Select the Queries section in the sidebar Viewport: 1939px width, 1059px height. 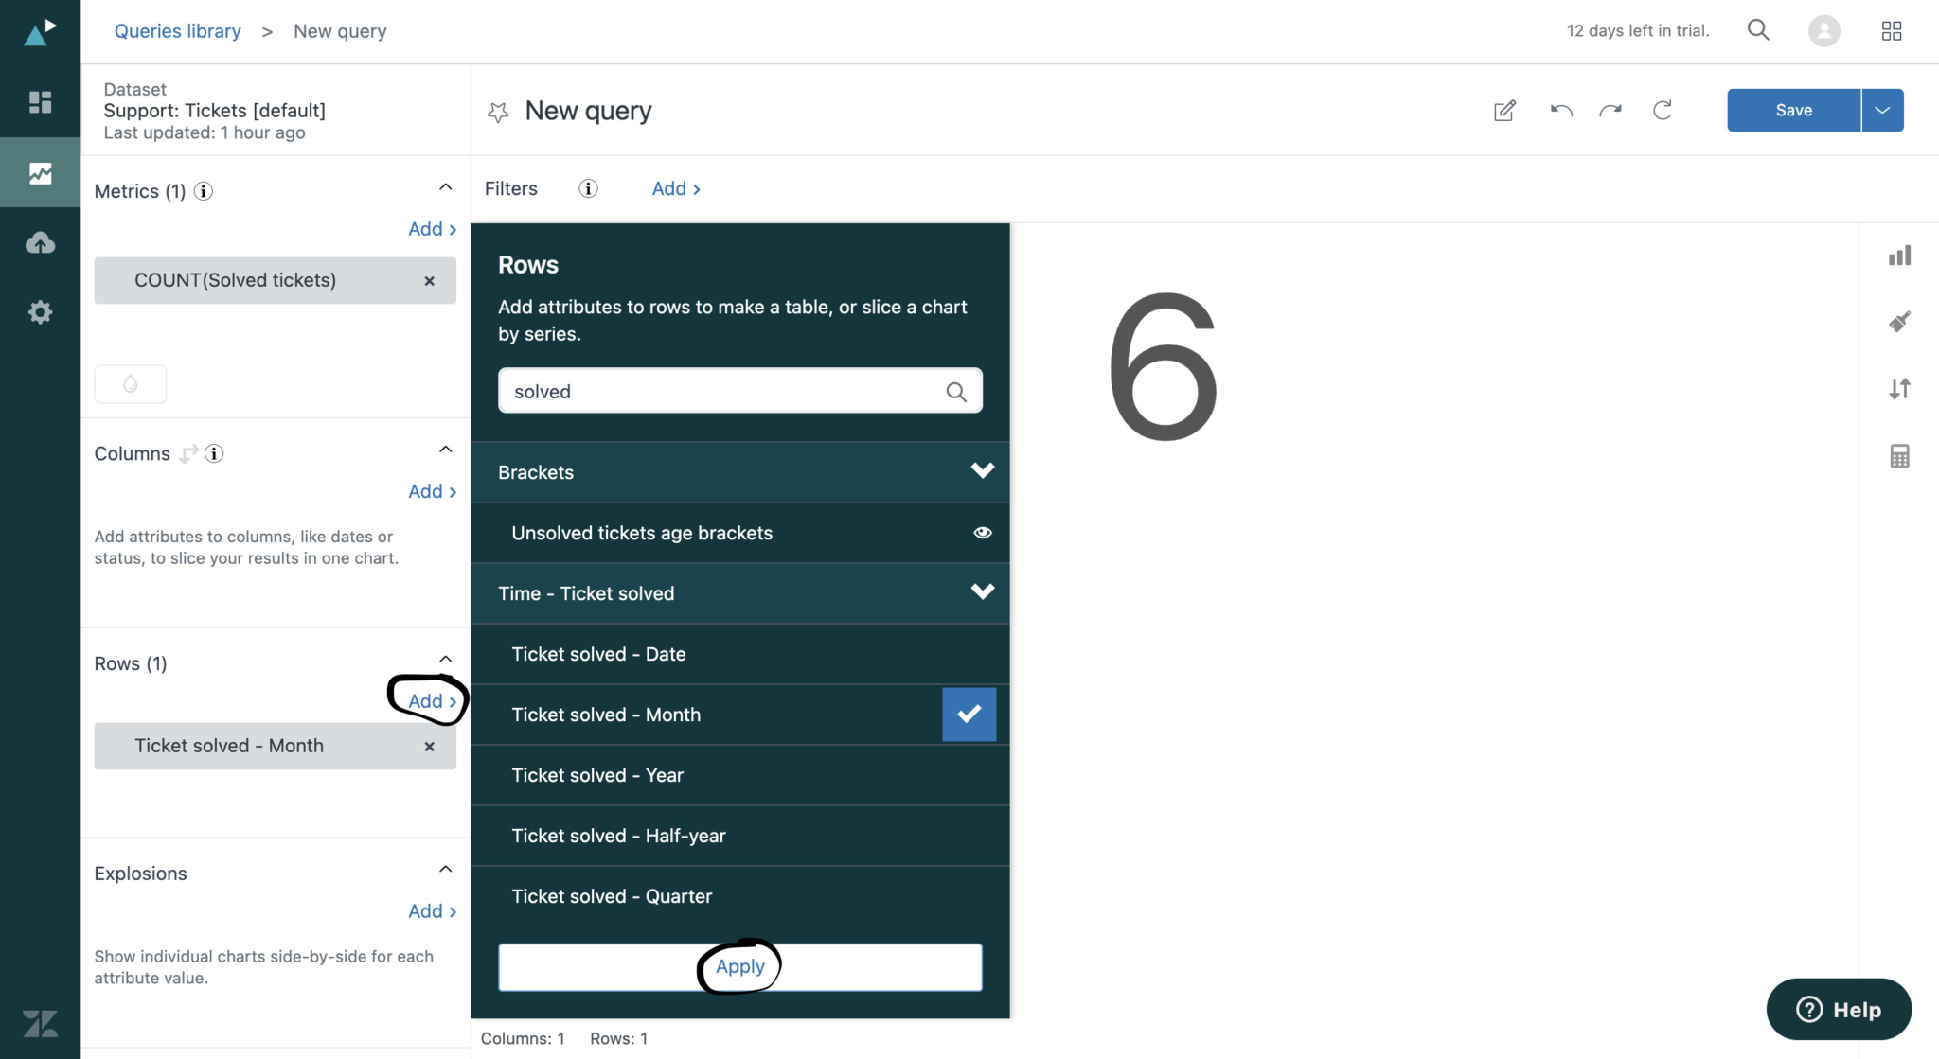40,172
